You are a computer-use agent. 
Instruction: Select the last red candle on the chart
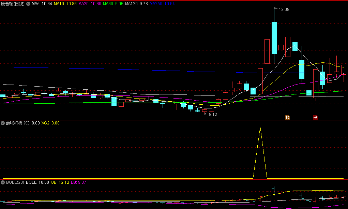[344, 70]
